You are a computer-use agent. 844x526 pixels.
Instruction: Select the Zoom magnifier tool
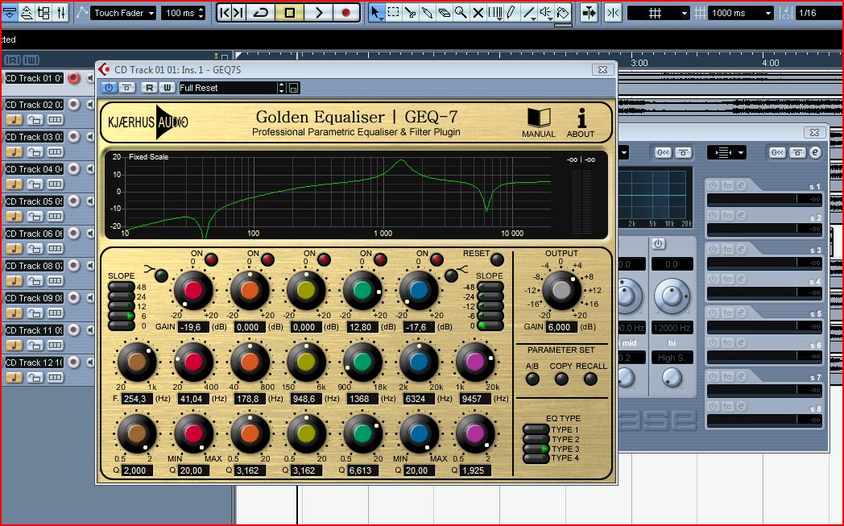(461, 13)
